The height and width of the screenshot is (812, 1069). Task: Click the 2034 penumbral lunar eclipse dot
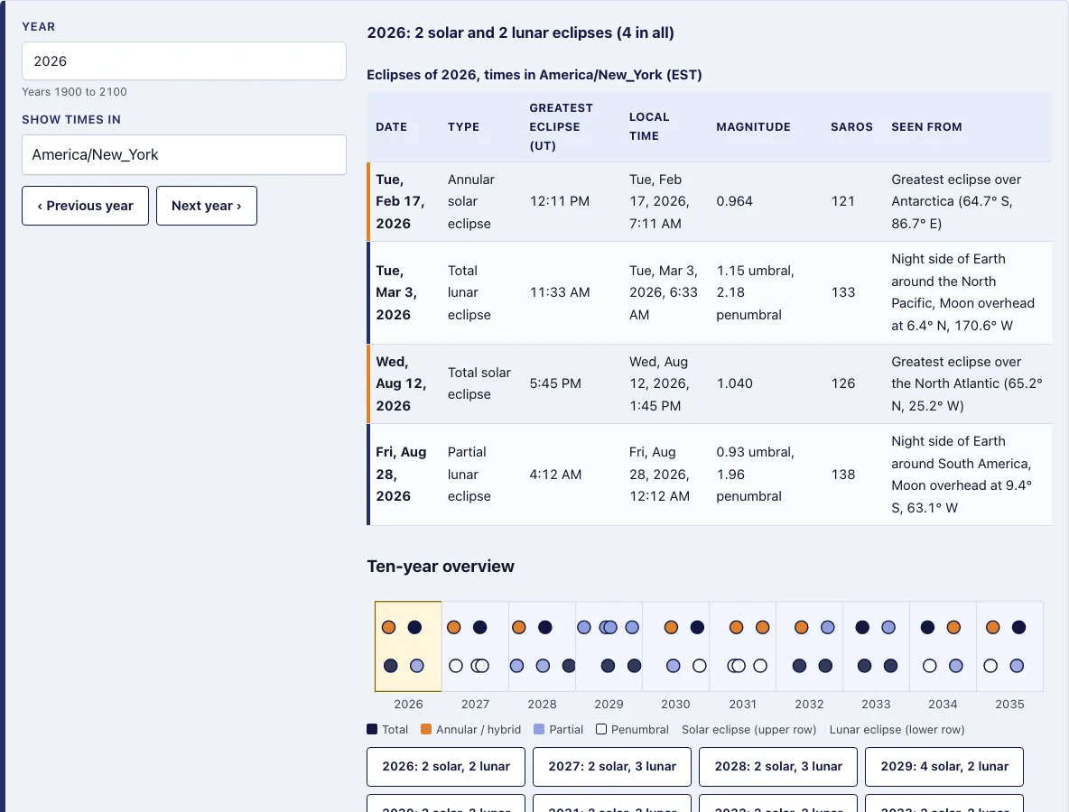click(x=929, y=666)
